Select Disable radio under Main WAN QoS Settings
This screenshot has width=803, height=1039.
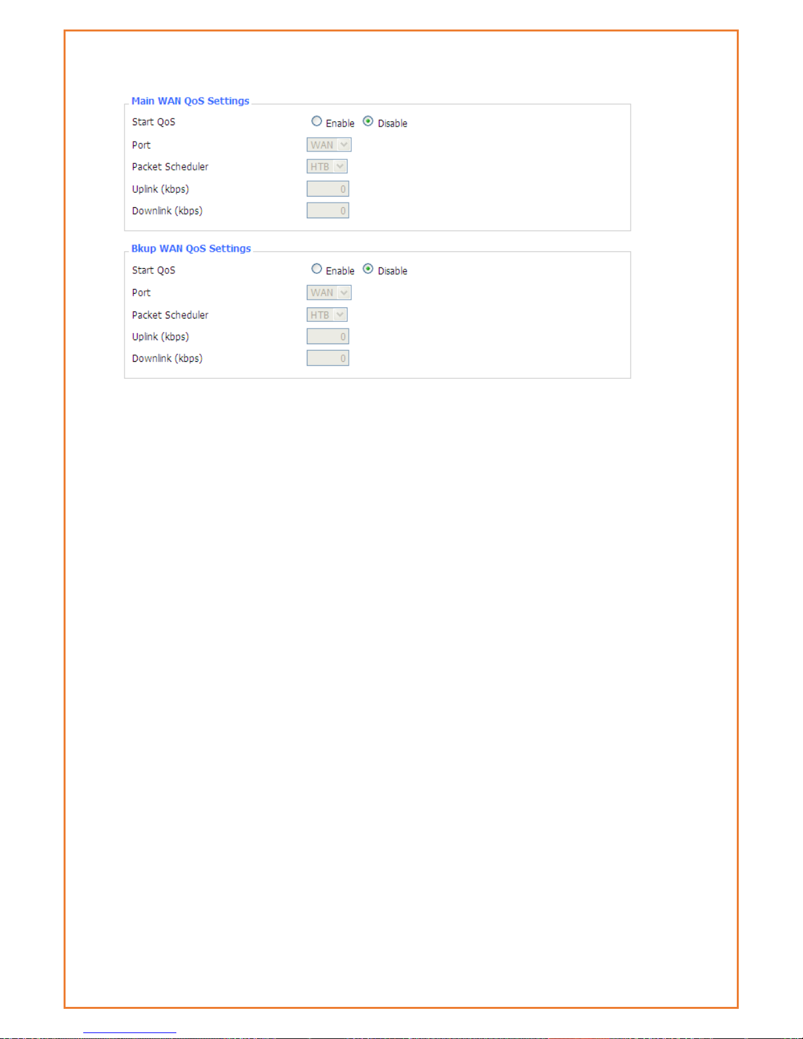[368, 121]
